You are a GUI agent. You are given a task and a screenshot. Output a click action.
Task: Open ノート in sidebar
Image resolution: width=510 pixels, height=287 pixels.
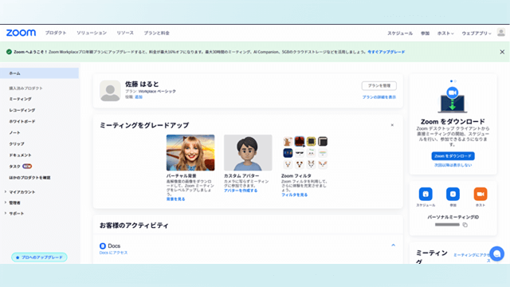tap(14, 133)
